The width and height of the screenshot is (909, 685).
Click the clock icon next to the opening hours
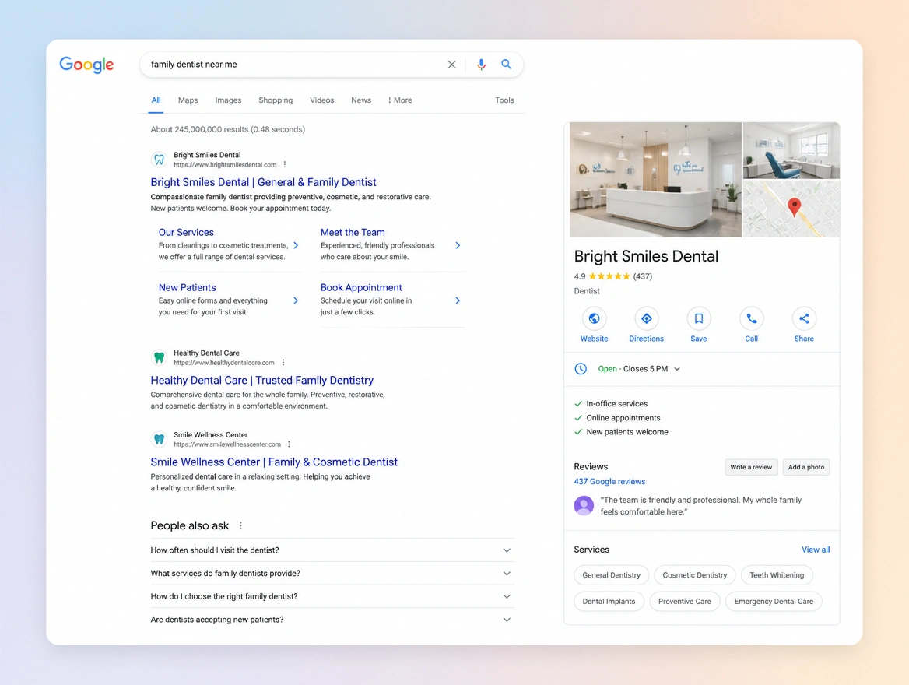tap(581, 369)
